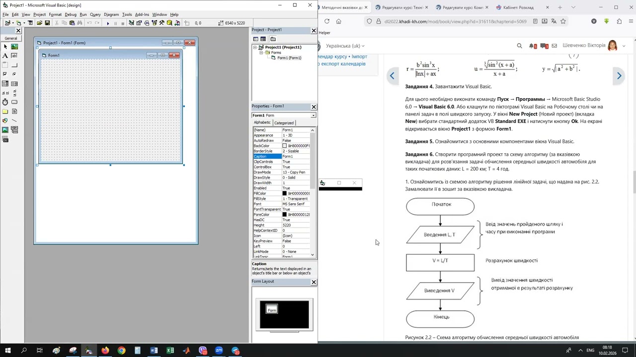Open the Add-Ins menu

(142, 14)
